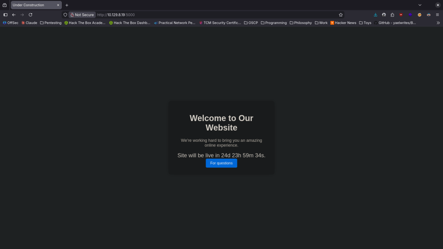
Task: Click the Not Secure site info badge
Action: 82,15
